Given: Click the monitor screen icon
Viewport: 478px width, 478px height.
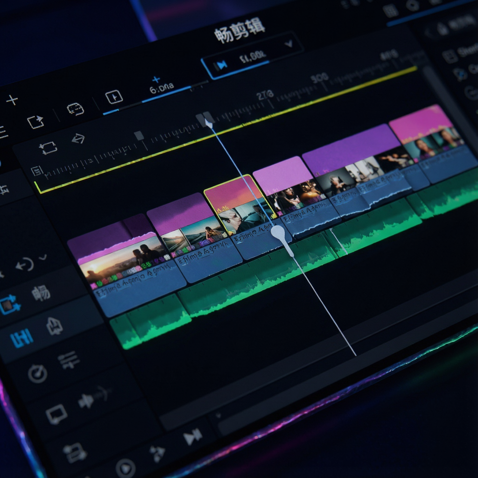Looking at the screenshot, I should (x=56, y=415).
